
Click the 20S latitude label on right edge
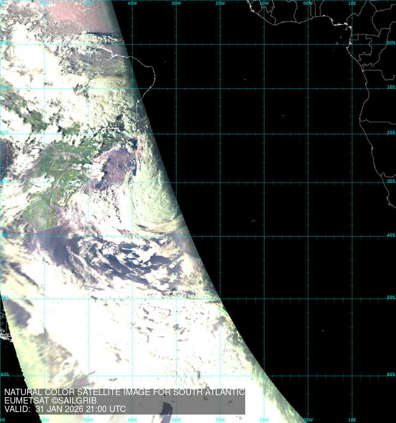pyautogui.click(x=390, y=132)
